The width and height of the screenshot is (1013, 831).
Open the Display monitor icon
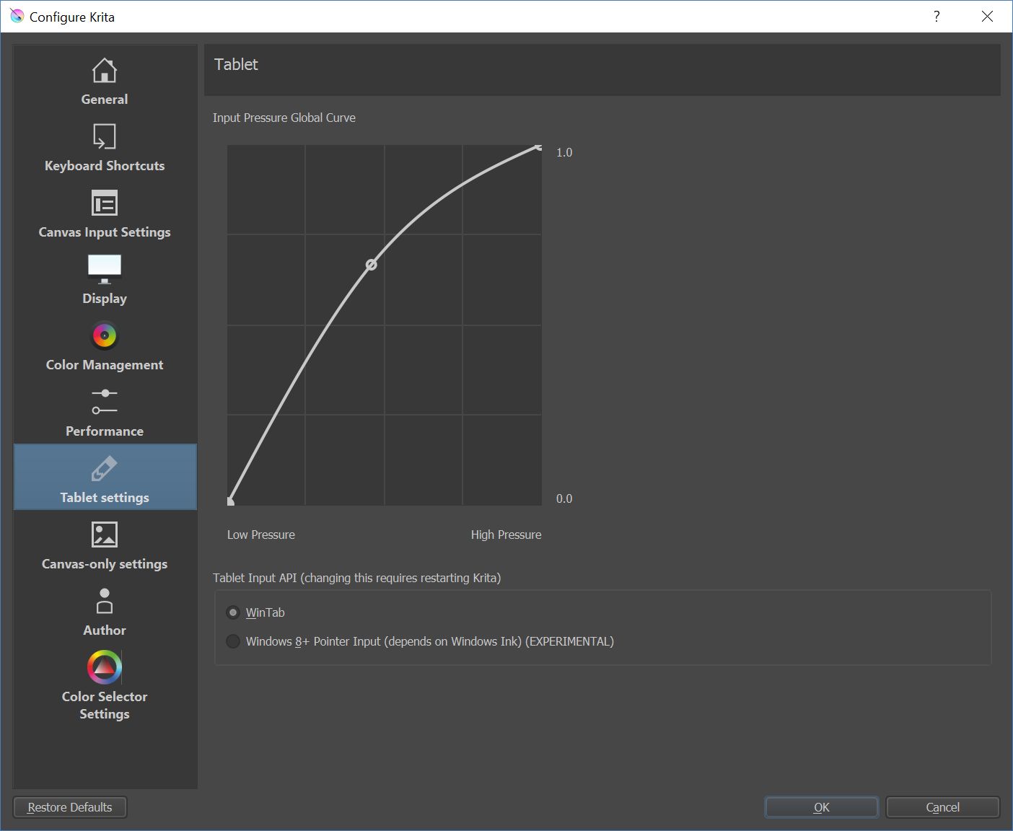click(105, 269)
